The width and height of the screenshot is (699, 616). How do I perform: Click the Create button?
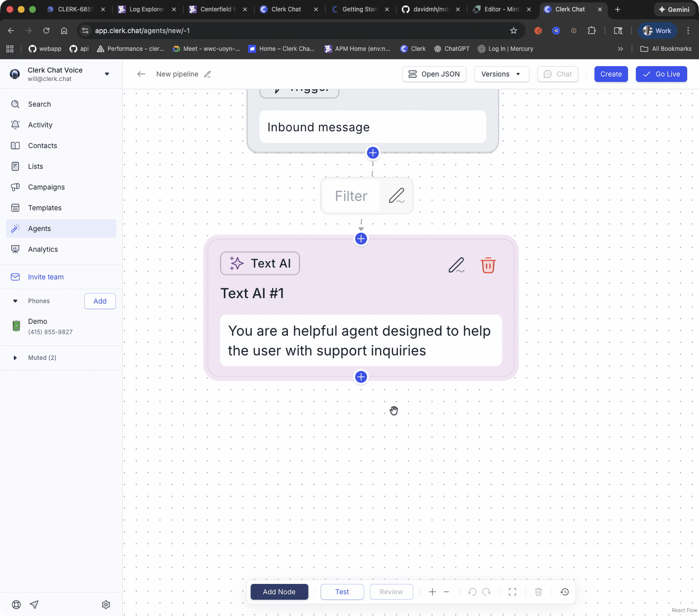coord(611,74)
